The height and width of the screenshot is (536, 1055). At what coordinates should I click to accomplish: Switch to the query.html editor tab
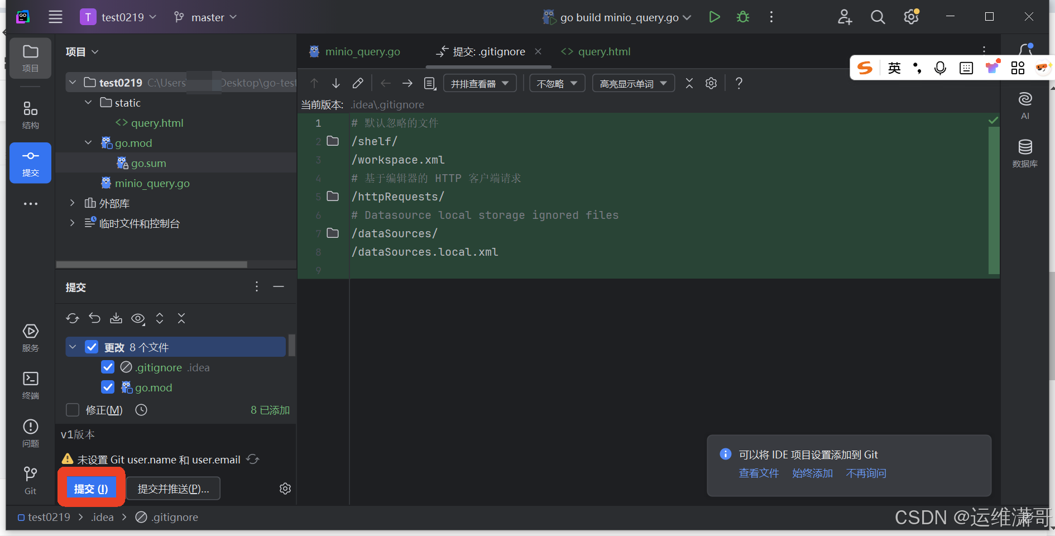[x=603, y=51]
